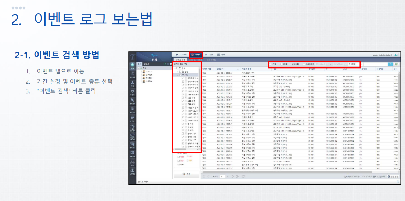This screenshot has height=201, width=405.
Task: Click the admin user profile icon
Action: 396,55
